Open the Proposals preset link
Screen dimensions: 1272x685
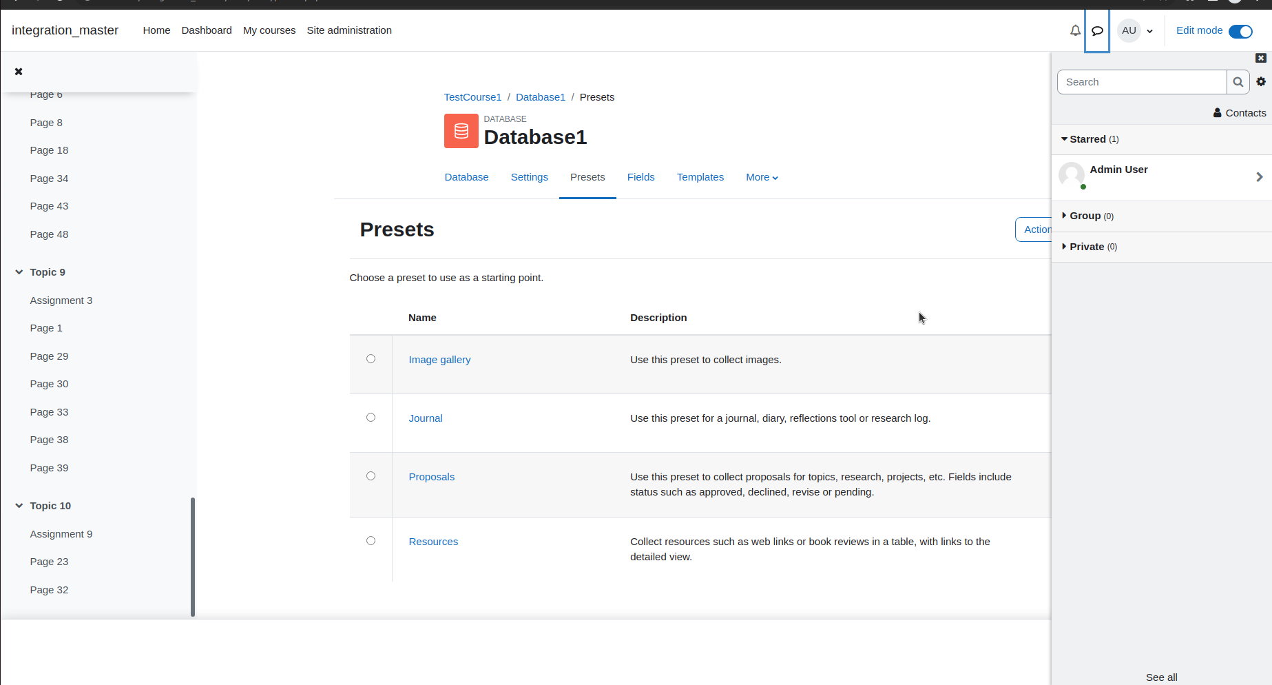pyautogui.click(x=432, y=477)
